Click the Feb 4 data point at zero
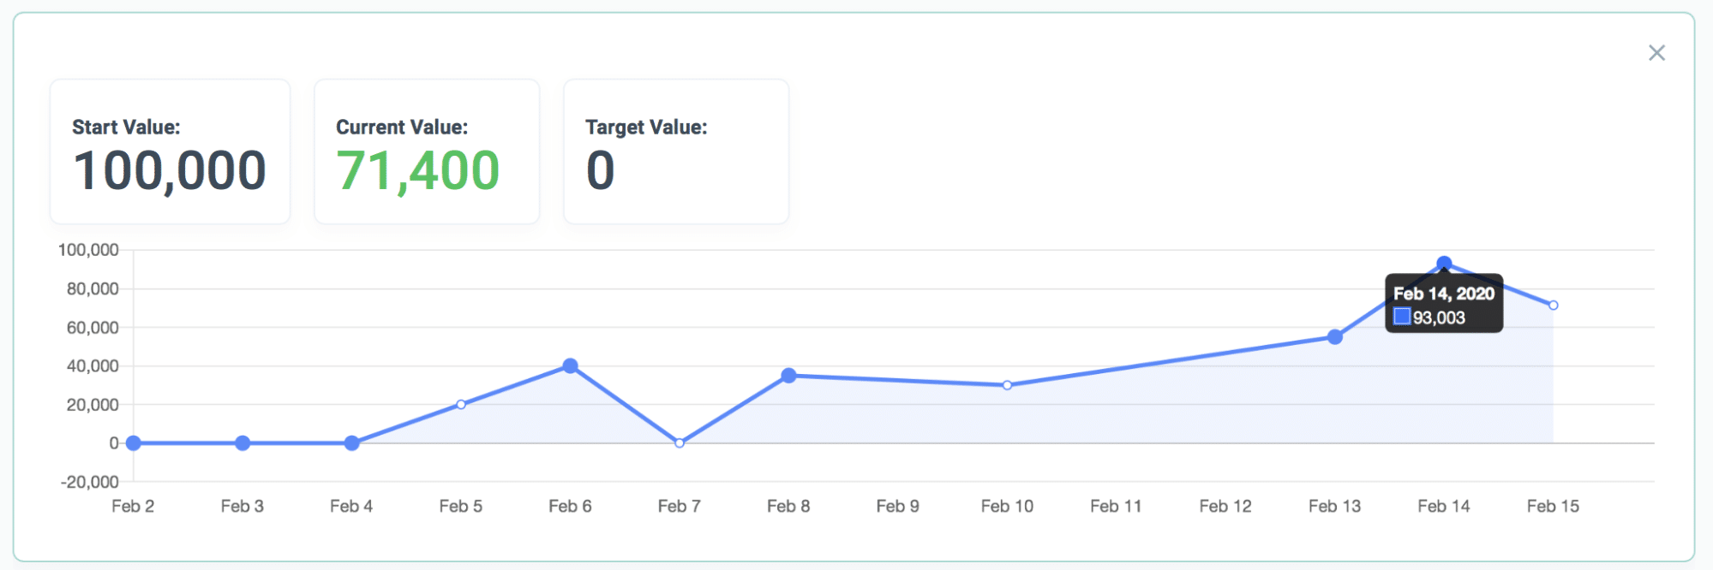This screenshot has height=570, width=1713. (351, 442)
